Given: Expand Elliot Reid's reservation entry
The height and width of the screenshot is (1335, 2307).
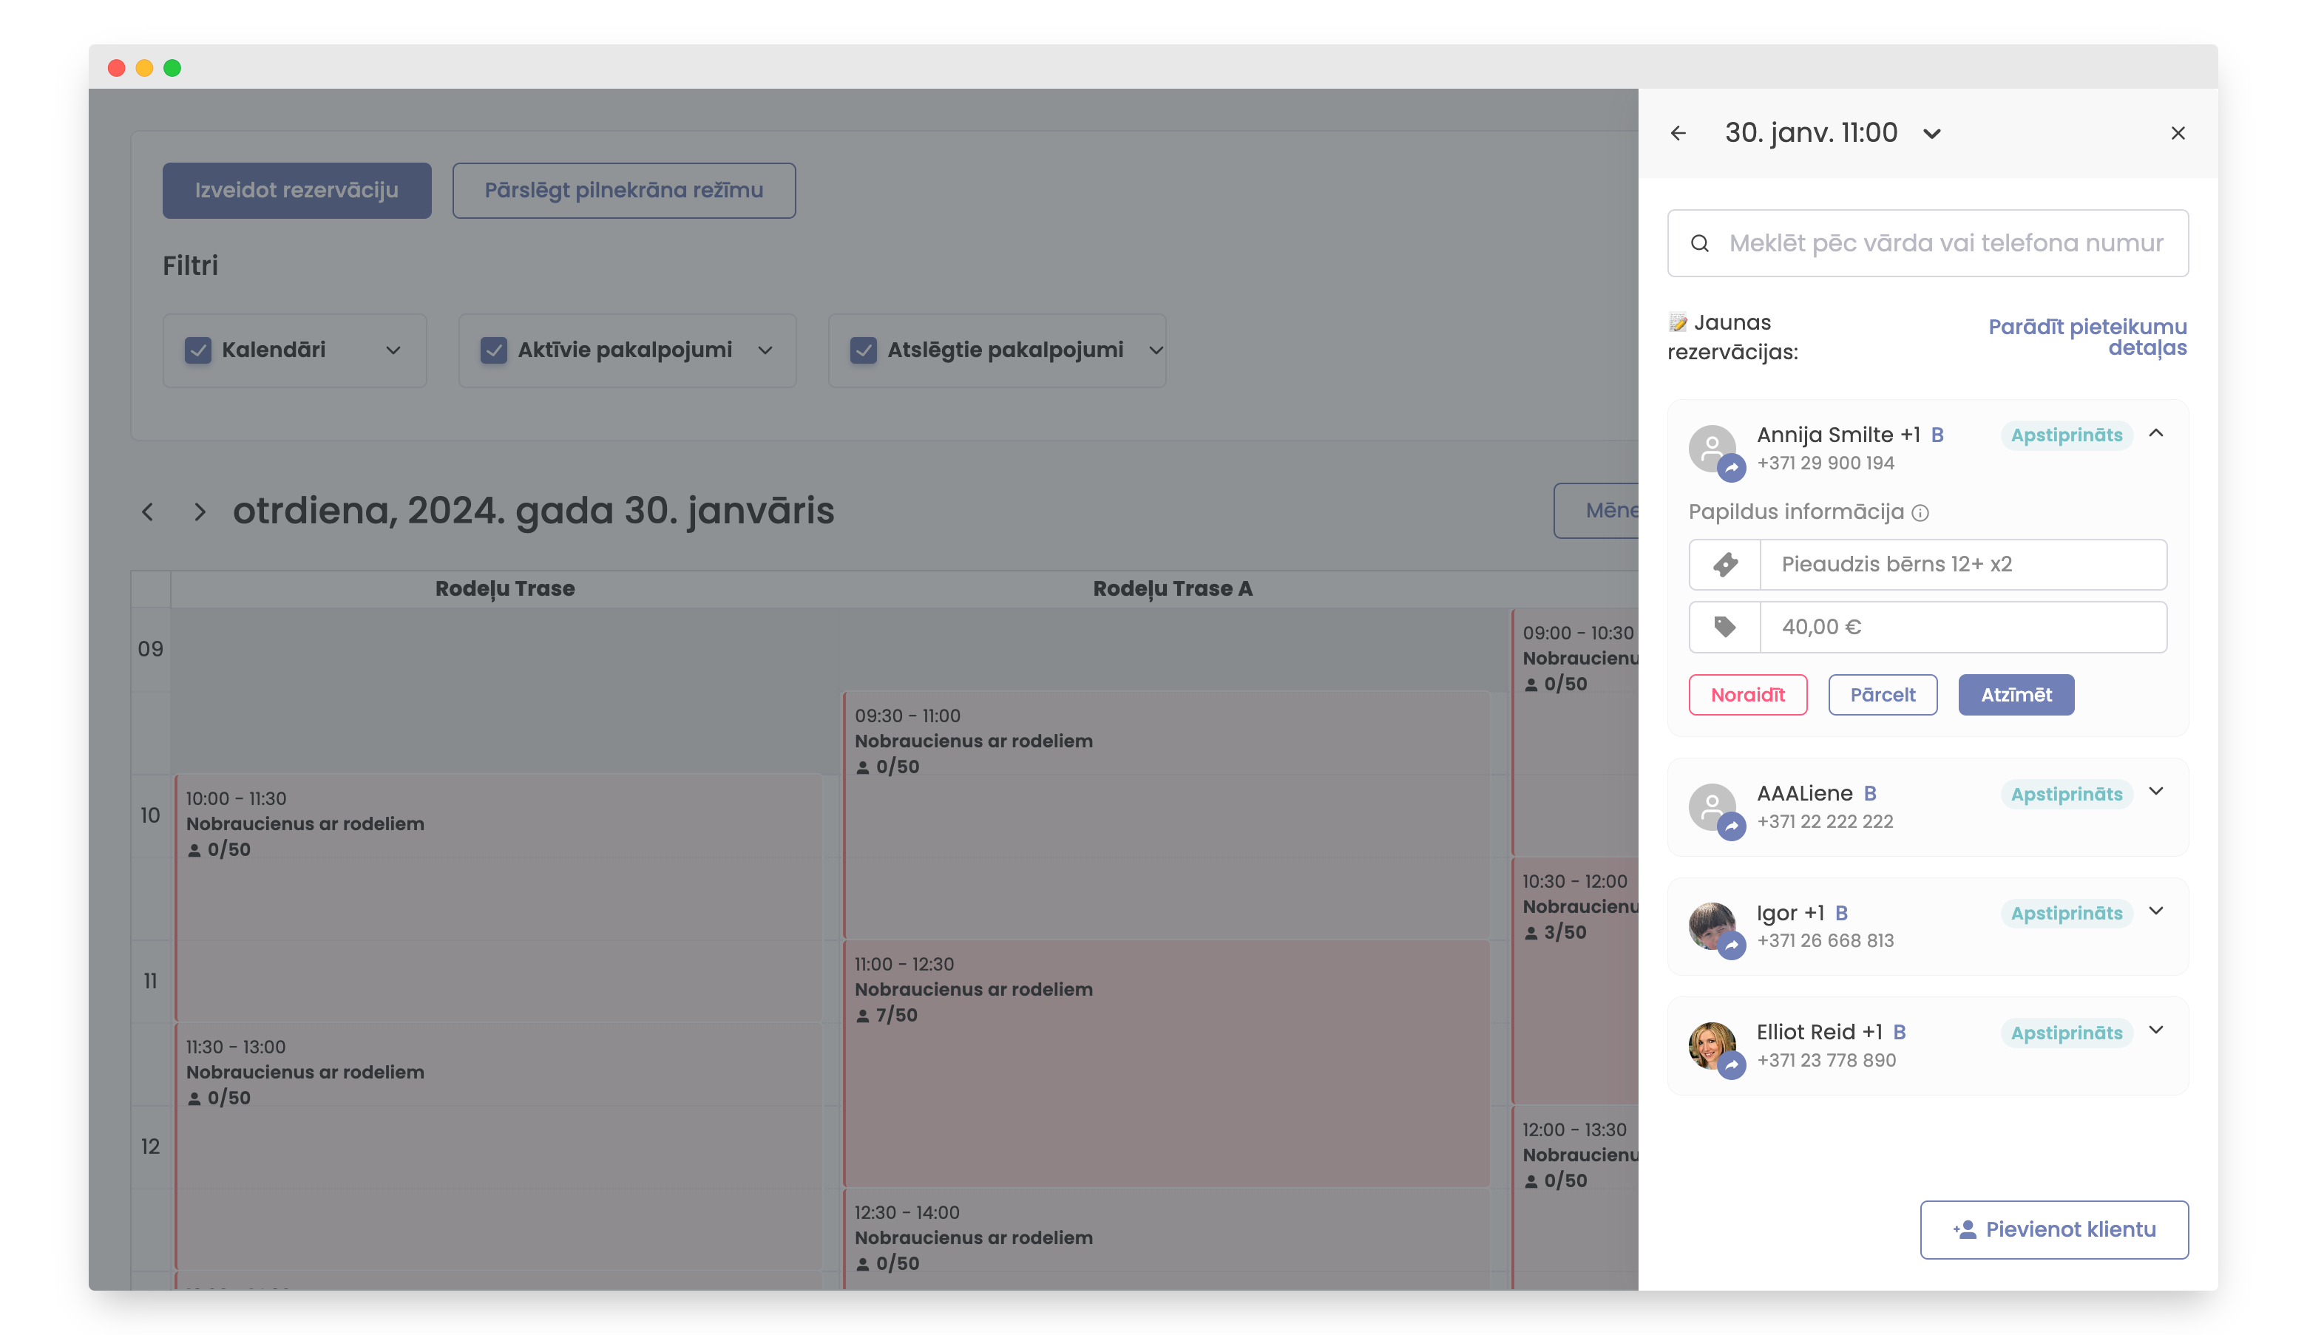Looking at the screenshot, I should pyautogui.click(x=2156, y=1030).
